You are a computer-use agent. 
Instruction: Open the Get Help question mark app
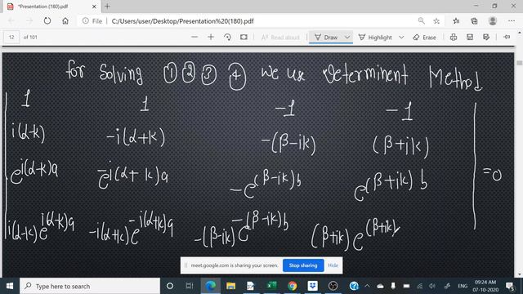pyautogui.click(x=354, y=286)
